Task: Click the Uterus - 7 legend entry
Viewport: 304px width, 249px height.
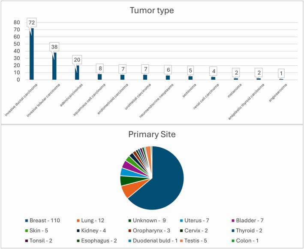Action: point(195,221)
